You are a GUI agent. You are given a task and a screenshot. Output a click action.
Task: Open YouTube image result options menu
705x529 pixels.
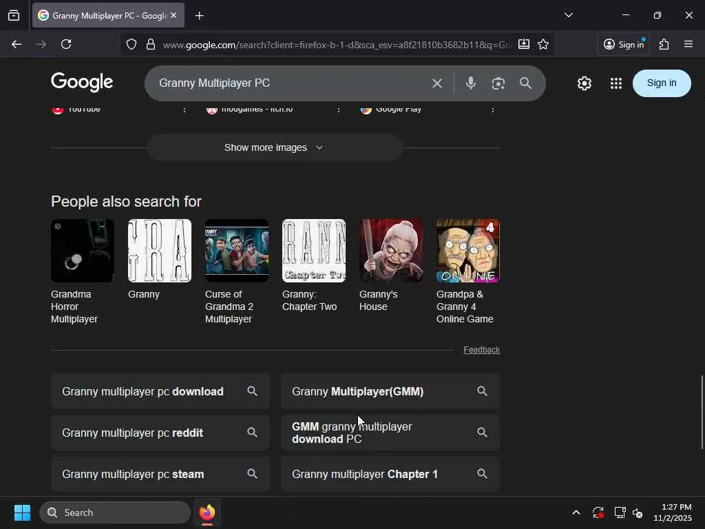[x=185, y=110]
